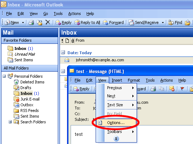Screen dimensions: 193x144
Task: Open the Next submenu
Action: pos(116,96)
